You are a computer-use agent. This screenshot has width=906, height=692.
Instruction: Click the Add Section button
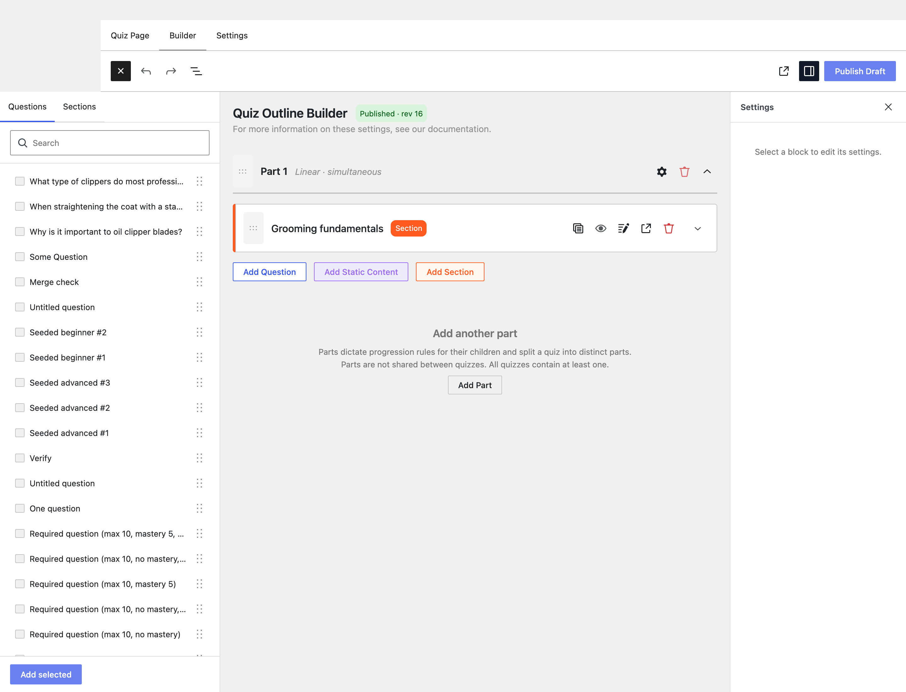[450, 272]
